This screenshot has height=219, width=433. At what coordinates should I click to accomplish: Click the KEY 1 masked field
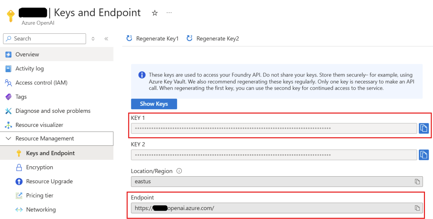click(274, 128)
